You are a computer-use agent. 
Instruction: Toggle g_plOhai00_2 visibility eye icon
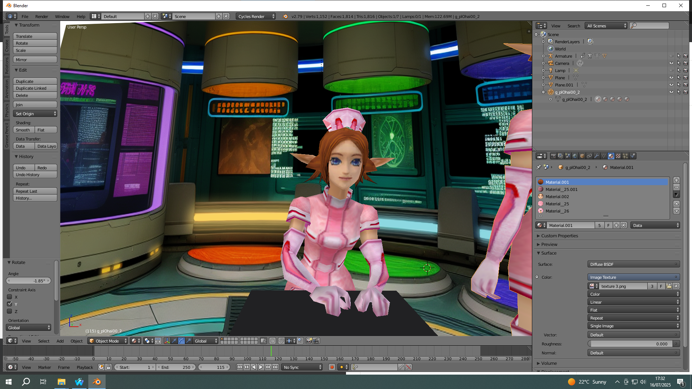click(671, 92)
